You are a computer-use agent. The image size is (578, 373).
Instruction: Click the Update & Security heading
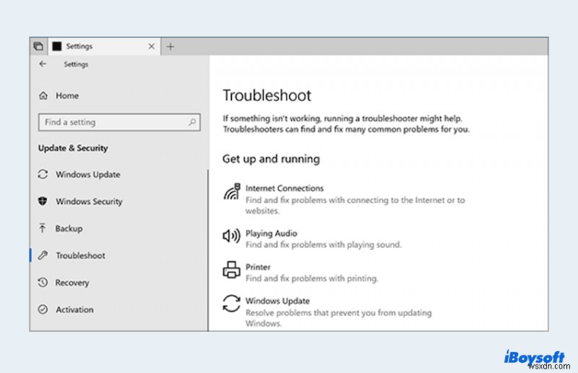pos(73,148)
